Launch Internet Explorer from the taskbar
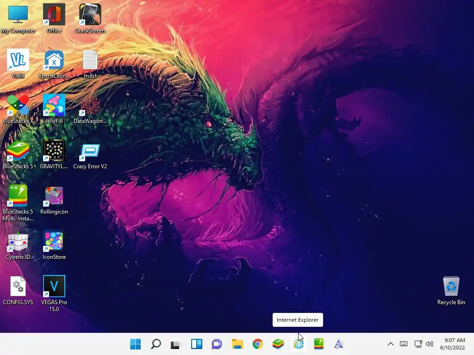The image size is (474, 355). coord(299,344)
